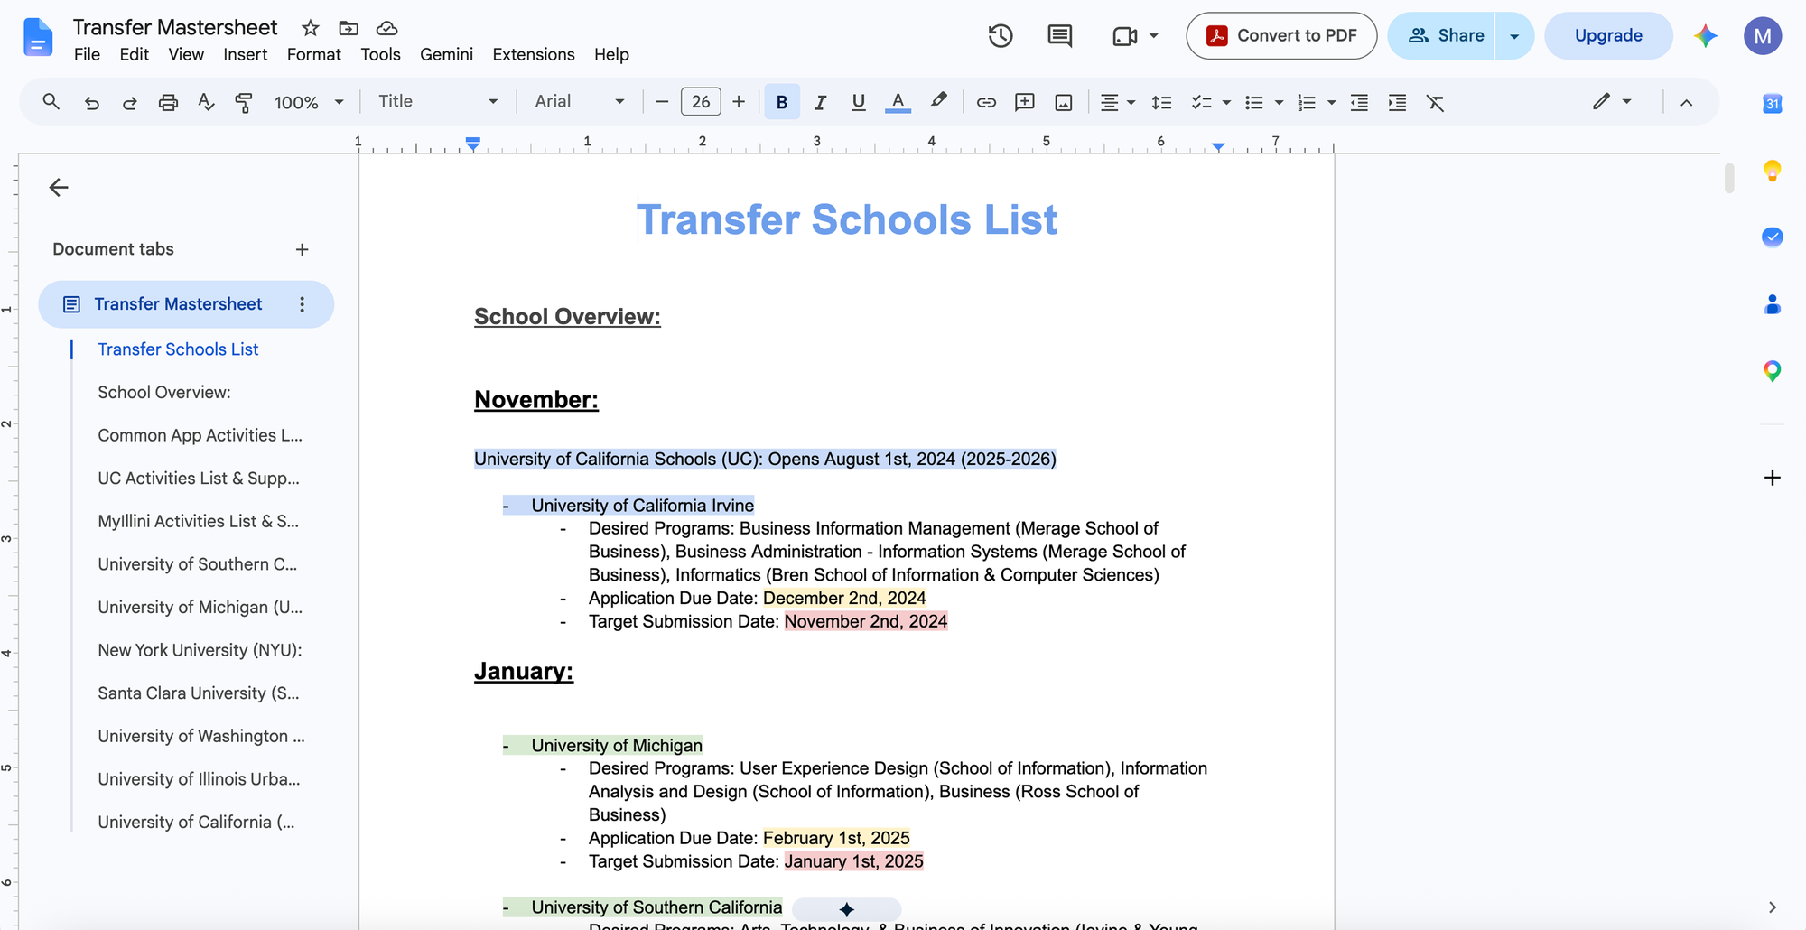This screenshot has height=930, width=1806.
Task: Star the Transfer Mastersheet document
Action: pos(311,28)
